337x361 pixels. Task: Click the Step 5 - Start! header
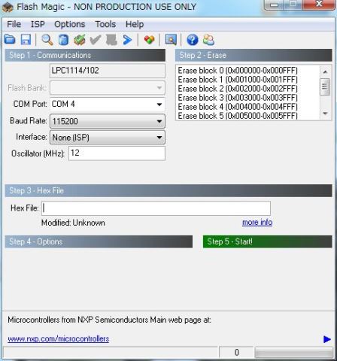click(x=267, y=241)
